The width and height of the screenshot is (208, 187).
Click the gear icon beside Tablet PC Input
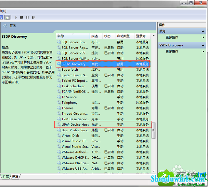point(59,80)
